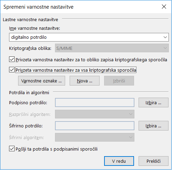172x170 pixels.
Task: Toggle default setting for this cryptographic format
Action: [x=12, y=59]
